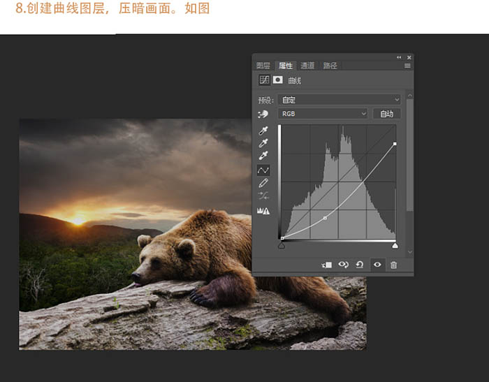Select the pencil draw-curve tool
Viewport: 489px width, 382px height.
click(263, 183)
